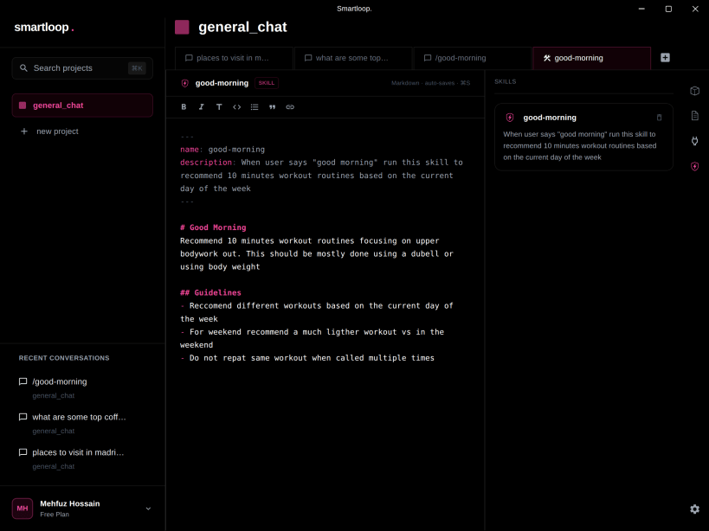
Task: Switch to 'places to visit in m…' tab
Action: (x=234, y=58)
